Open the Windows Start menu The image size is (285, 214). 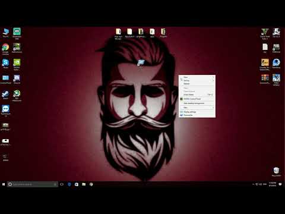click(x=4, y=184)
